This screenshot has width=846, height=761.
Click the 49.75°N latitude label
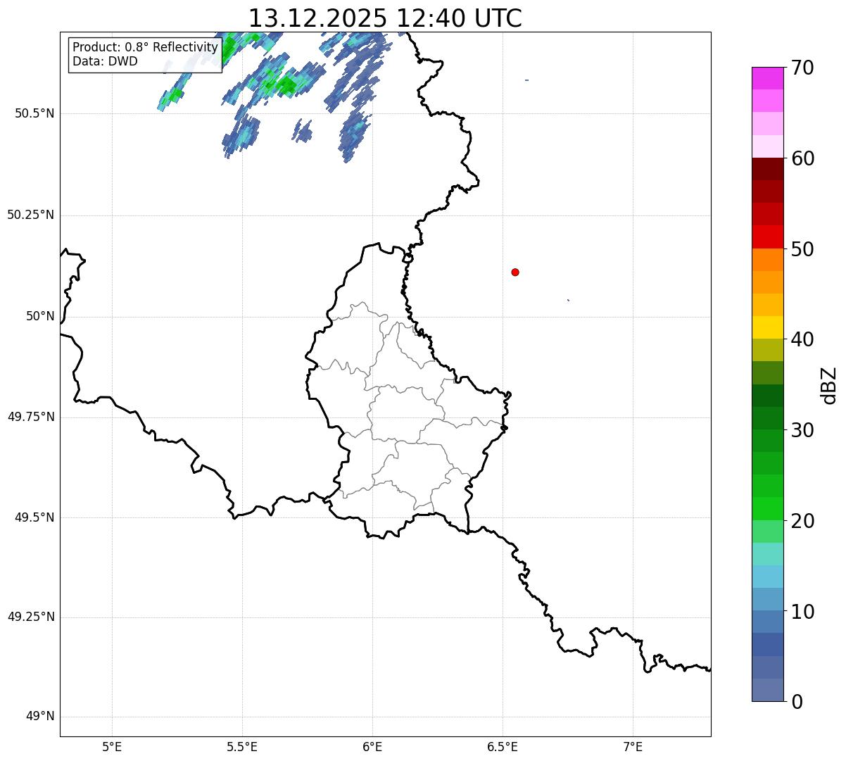point(31,417)
